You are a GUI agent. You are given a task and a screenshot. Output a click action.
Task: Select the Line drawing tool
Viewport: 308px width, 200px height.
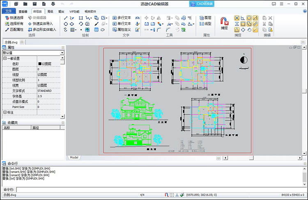(66, 18)
